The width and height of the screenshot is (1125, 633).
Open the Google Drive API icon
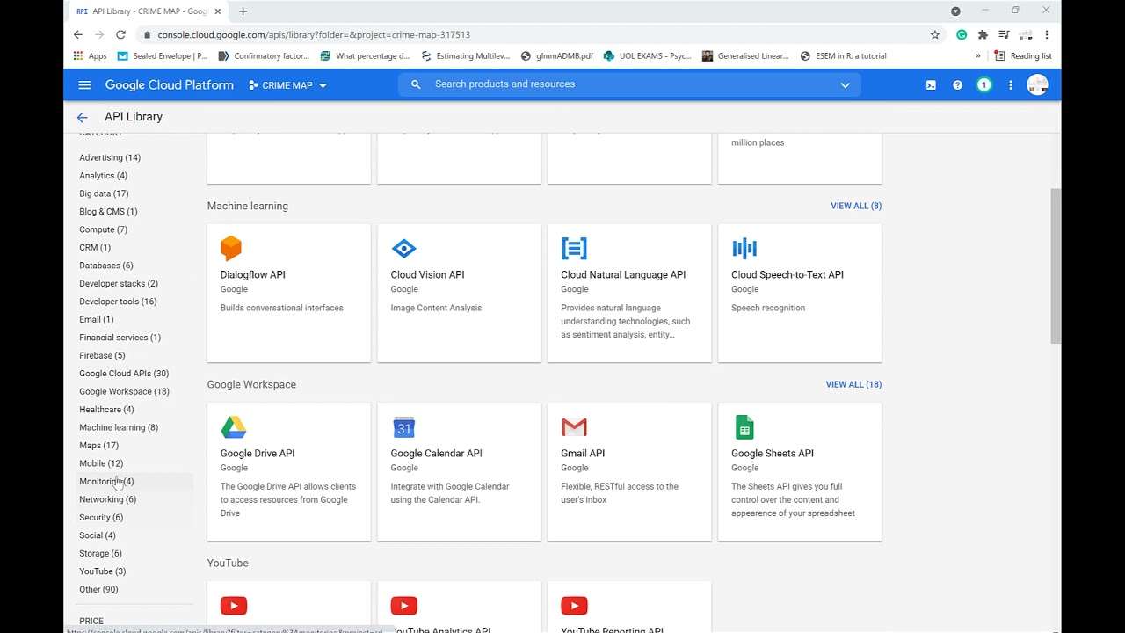coord(233,427)
